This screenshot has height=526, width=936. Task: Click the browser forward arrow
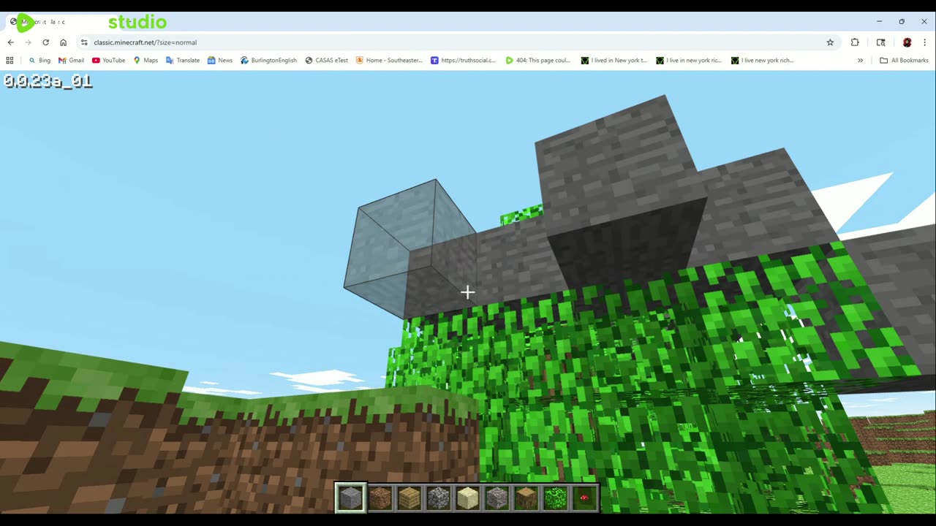pyautogui.click(x=28, y=42)
